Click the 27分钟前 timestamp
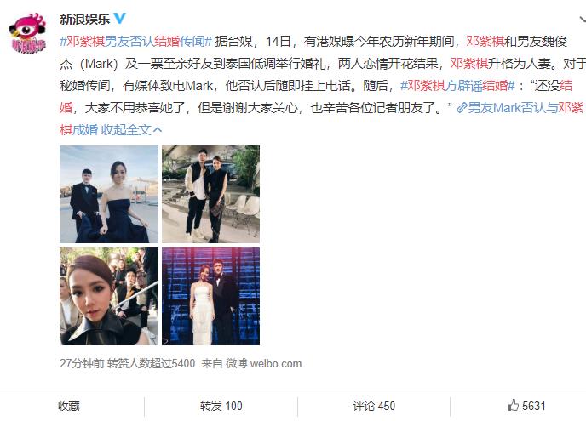 point(82,363)
